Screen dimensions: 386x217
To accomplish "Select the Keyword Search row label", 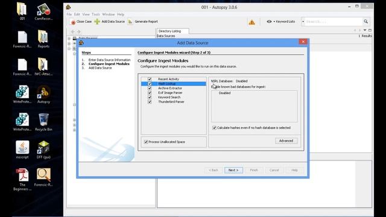I will tap(169, 98).
